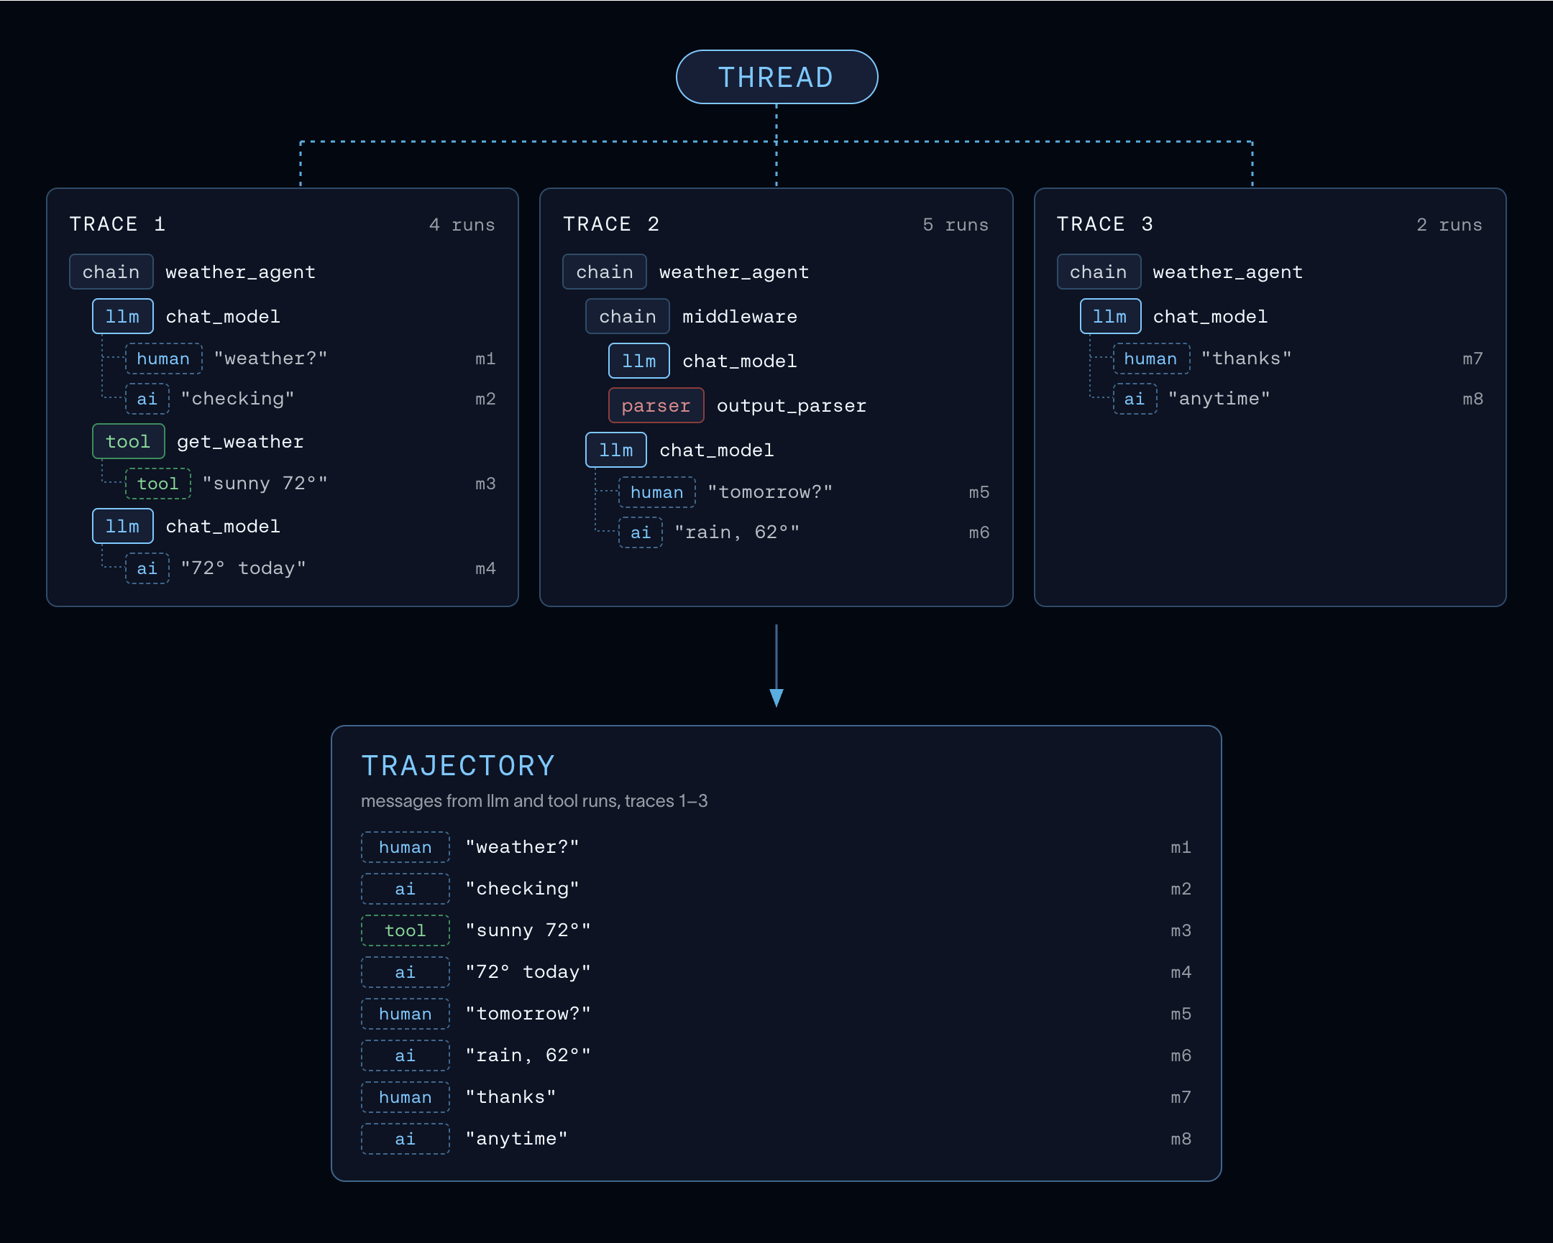1553x1243 pixels.
Task: Click the m6 id in Trace 2
Action: pyautogui.click(x=979, y=532)
